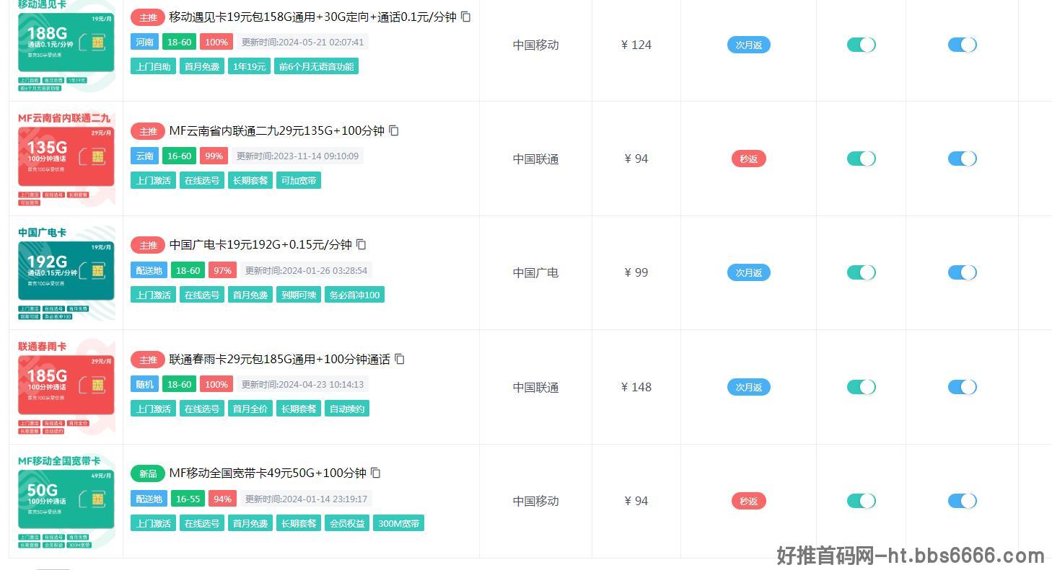Click the 1年19元 feature tag

click(x=249, y=66)
